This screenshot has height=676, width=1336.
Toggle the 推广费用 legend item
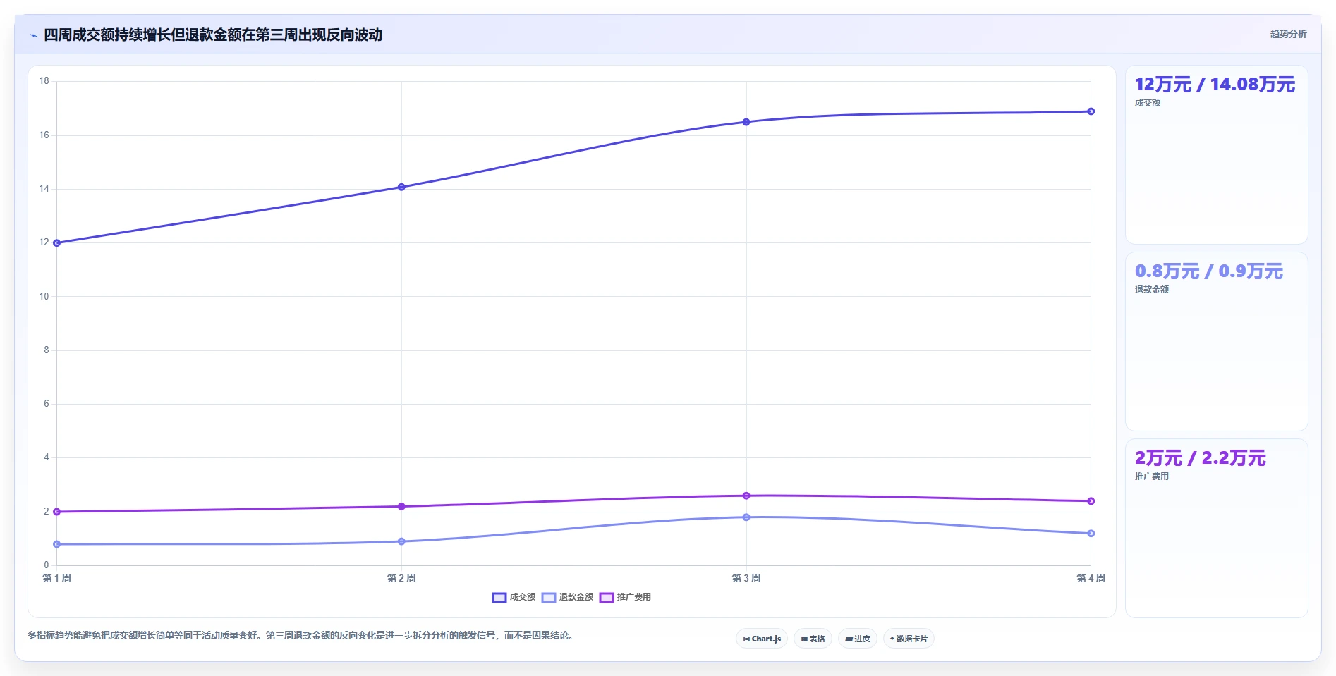click(x=625, y=597)
